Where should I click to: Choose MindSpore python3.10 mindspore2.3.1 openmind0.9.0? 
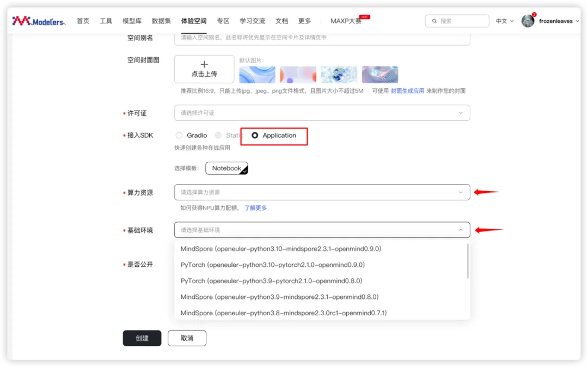pyautogui.click(x=280, y=248)
